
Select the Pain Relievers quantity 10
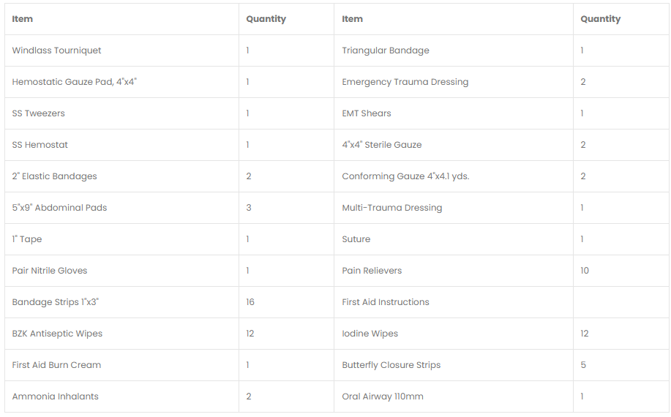point(585,271)
